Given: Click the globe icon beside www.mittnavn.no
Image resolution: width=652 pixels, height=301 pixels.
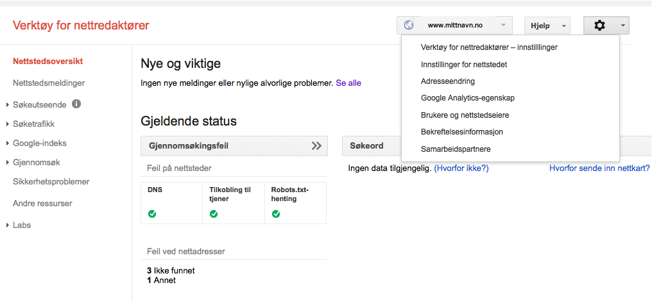Looking at the screenshot, I should [409, 26].
